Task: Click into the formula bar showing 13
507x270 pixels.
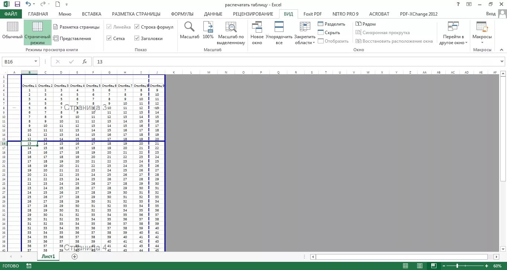Action: [297, 62]
